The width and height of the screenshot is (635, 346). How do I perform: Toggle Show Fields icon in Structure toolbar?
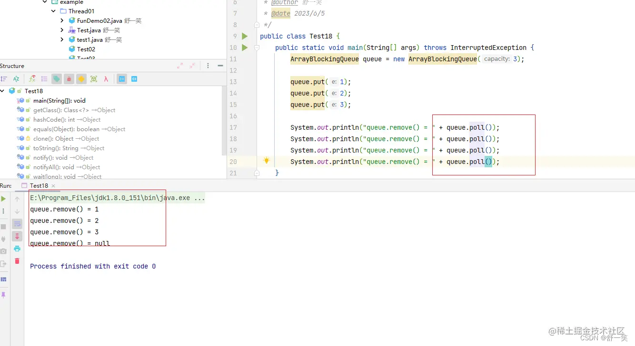click(32, 79)
